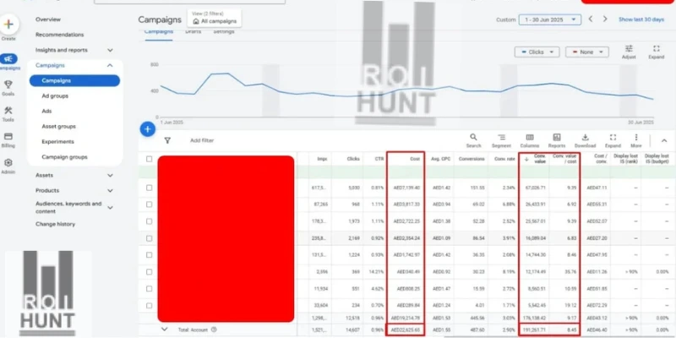676x338 pixels.
Task: Click Adjust icon above chart
Action: (x=629, y=49)
